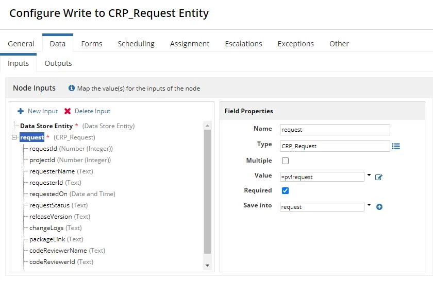433x282 pixels.
Task: Open expression editor icon next to Value
Action: click(x=378, y=177)
